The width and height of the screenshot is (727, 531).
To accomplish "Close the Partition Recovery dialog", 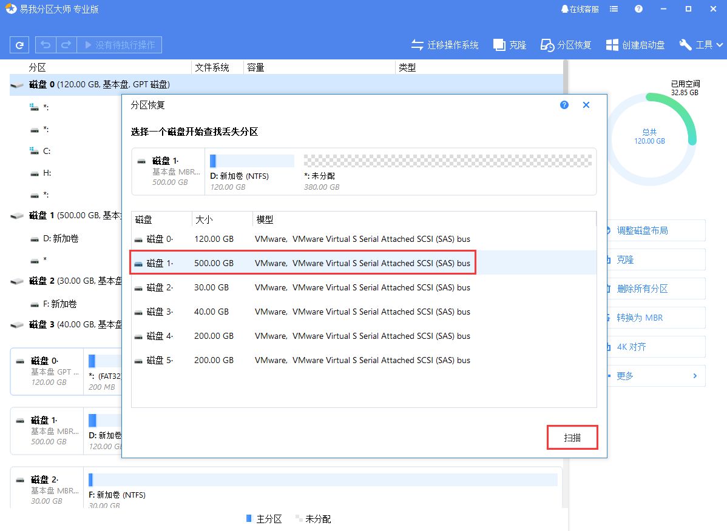I will pyautogui.click(x=586, y=105).
